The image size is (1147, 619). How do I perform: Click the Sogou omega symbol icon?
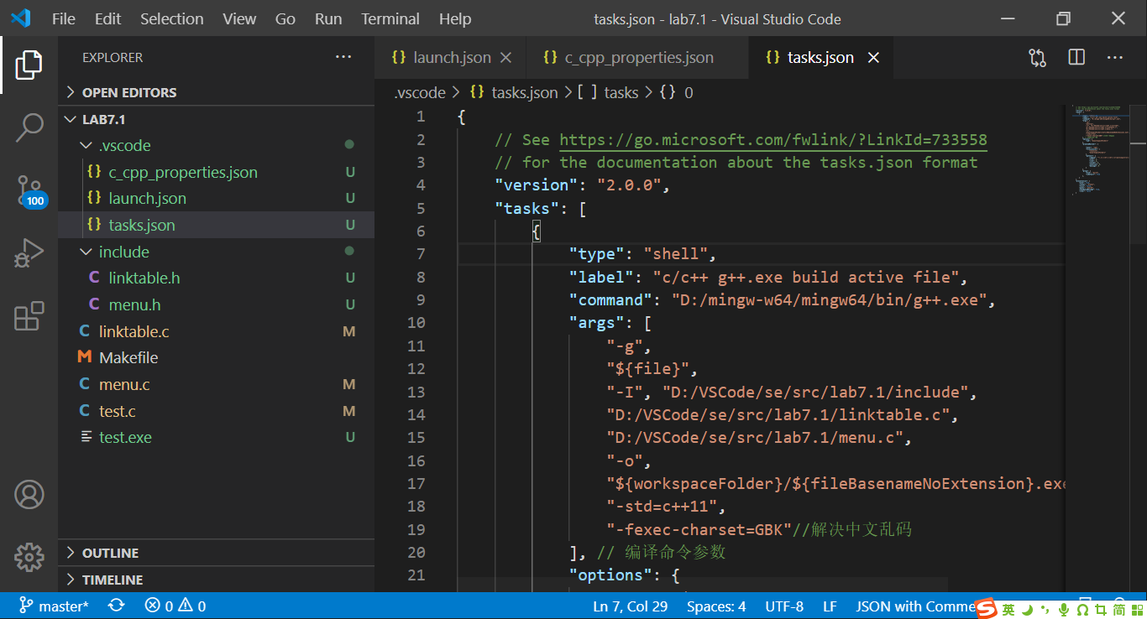click(x=1083, y=609)
